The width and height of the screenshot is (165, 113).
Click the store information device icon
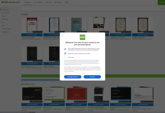[65, 53]
